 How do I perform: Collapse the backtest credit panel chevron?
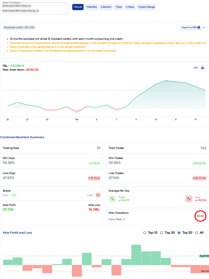tap(204, 28)
